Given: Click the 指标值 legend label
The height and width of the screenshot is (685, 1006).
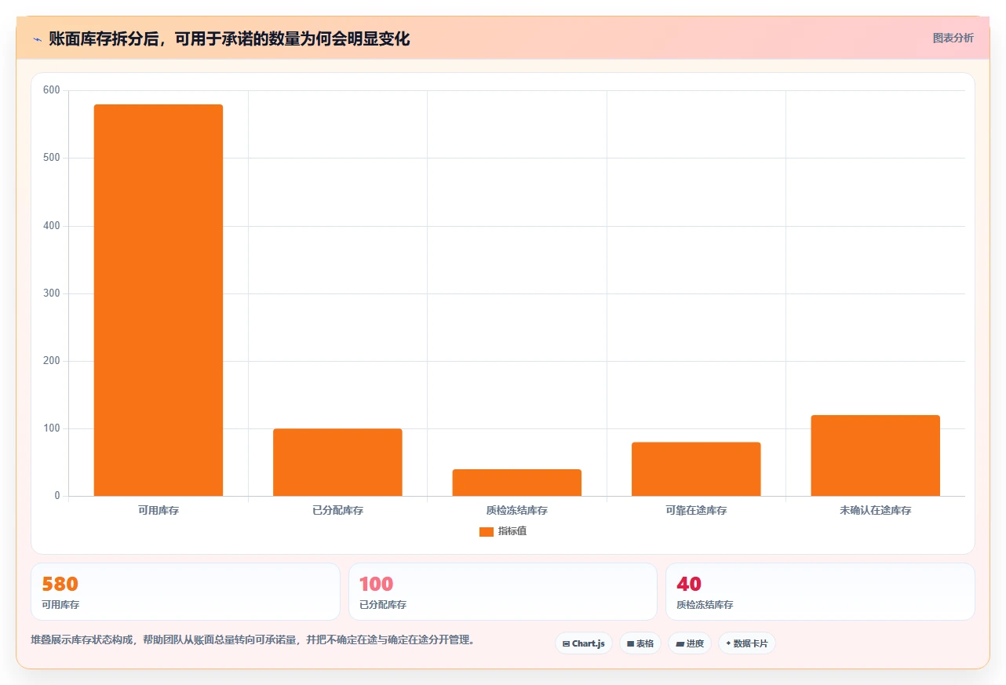Looking at the screenshot, I should (512, 532).
